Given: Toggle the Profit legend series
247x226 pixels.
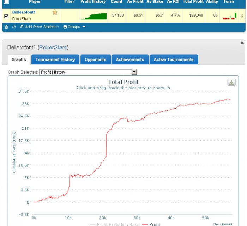Looking at the screenshot, I should point(151,224).
